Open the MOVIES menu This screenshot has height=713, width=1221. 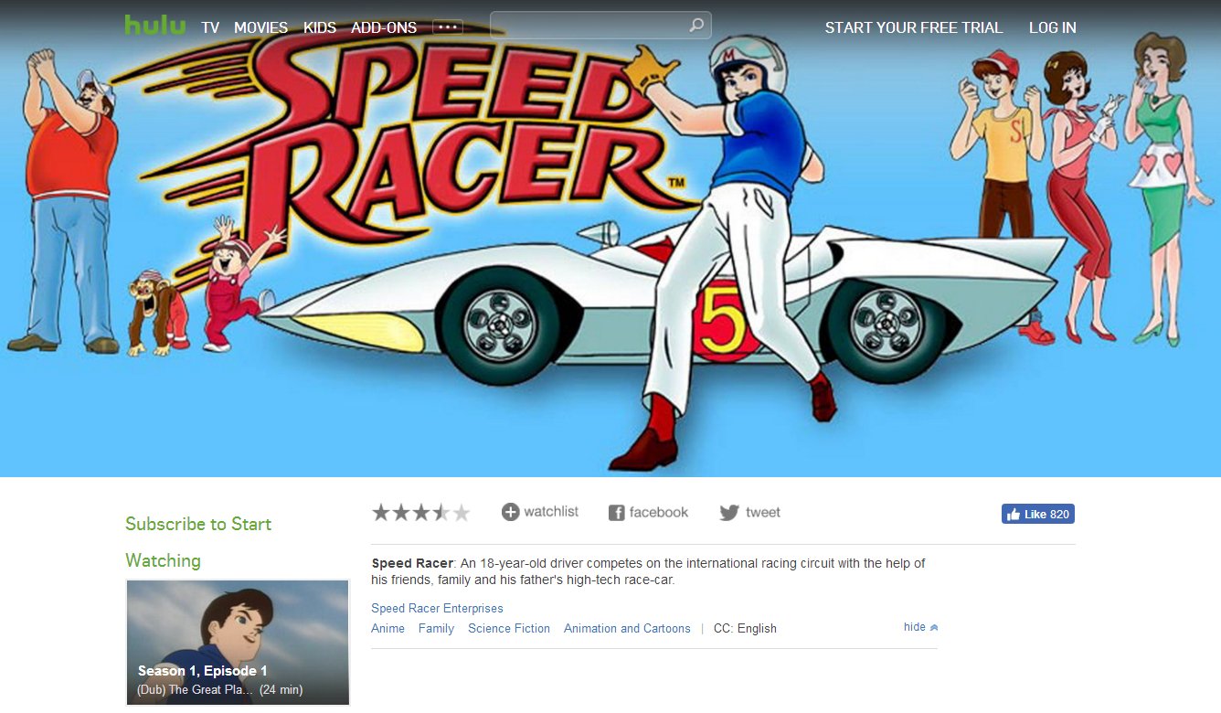click(260, 27)
